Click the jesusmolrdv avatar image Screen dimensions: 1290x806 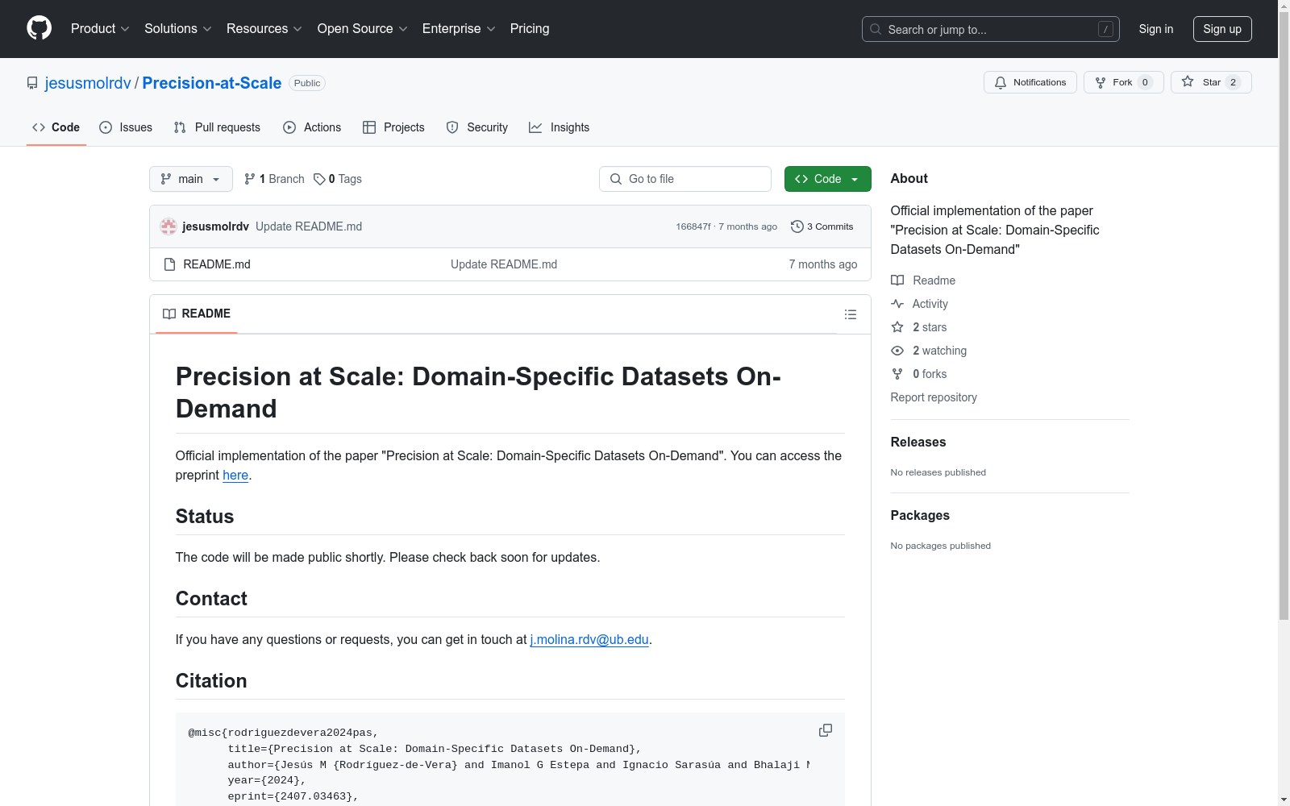(x=169, y=226)
